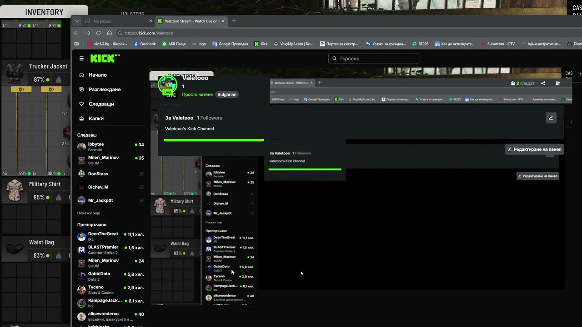Image resolution: width=582 pixels, height=327 pixels.
Task: Open the Портал за електр... bookmark
Action: (x=340, y=44)
